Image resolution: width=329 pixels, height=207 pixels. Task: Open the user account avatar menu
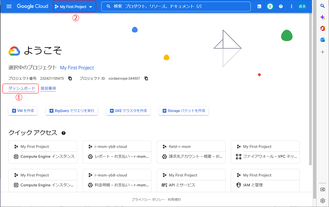tap(302, 6)
